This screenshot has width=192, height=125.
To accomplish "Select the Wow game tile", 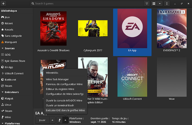I will pos(172,77).
